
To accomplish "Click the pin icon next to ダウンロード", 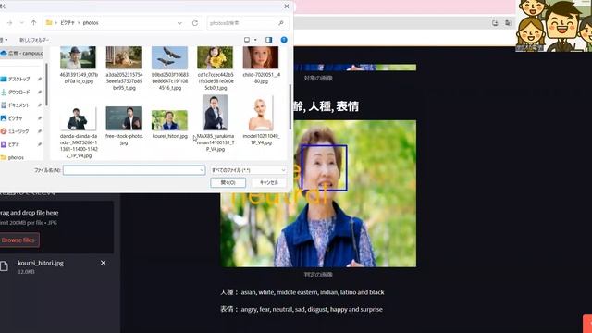I will point(40,92).
